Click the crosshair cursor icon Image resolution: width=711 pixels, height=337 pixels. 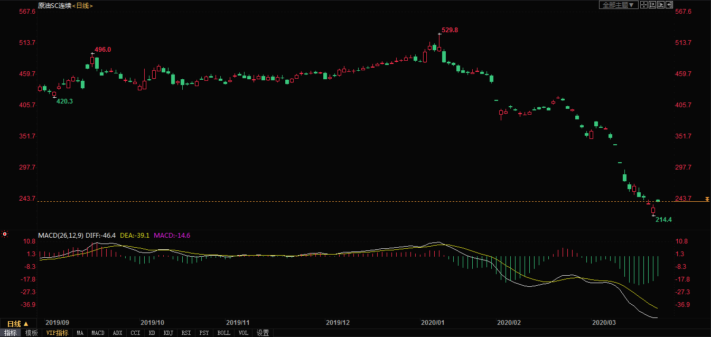click(644, 5)
